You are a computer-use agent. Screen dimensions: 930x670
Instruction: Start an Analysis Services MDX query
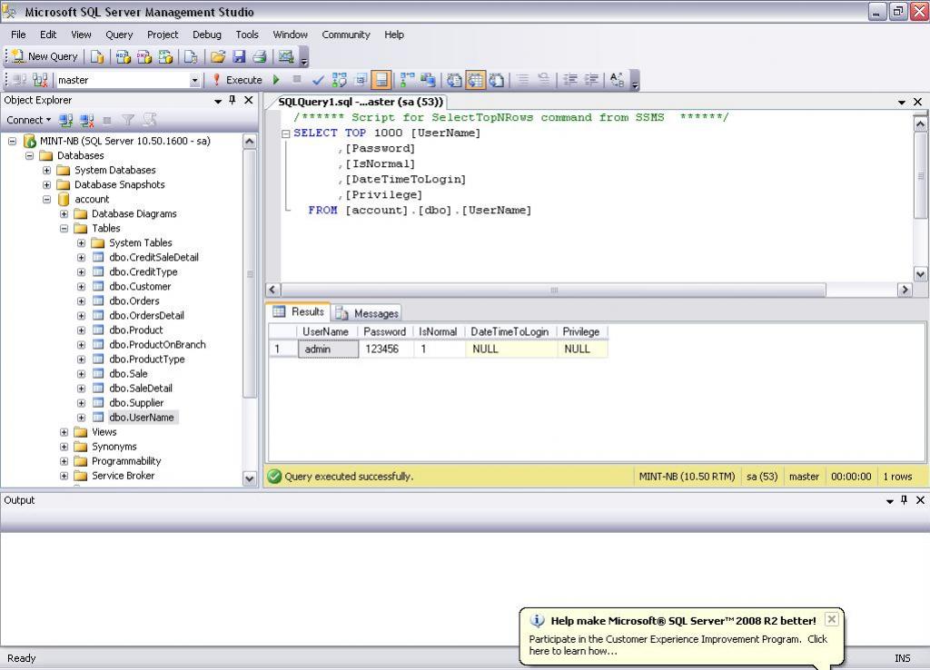123,56
